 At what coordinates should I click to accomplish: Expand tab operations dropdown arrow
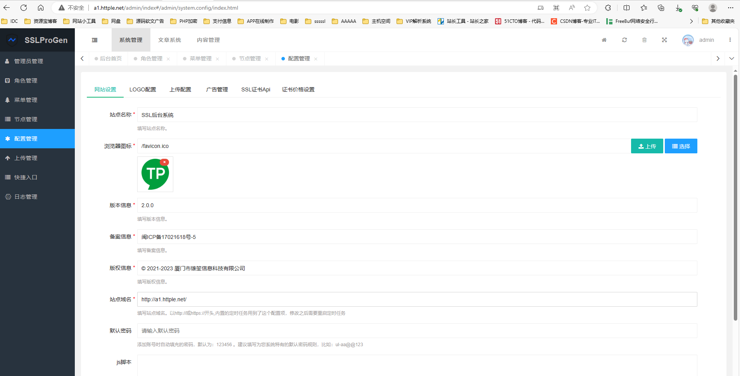731,58
